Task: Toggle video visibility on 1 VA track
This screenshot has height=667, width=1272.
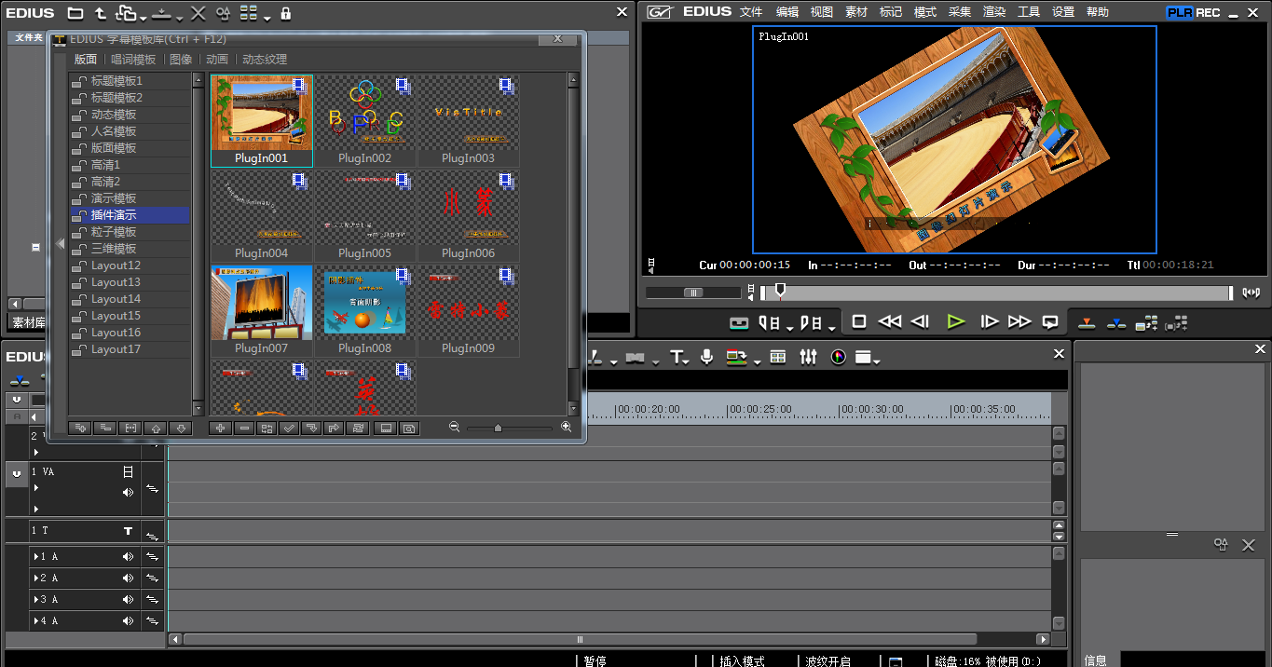Action: (x=129, y=472)
